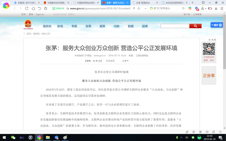
Task: Switch to 中国数字经济规模 tab
Action: (56, 3)
